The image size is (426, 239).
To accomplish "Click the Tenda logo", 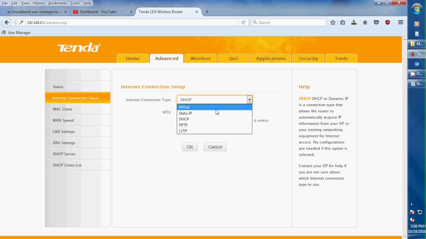I will click(79, 48).
